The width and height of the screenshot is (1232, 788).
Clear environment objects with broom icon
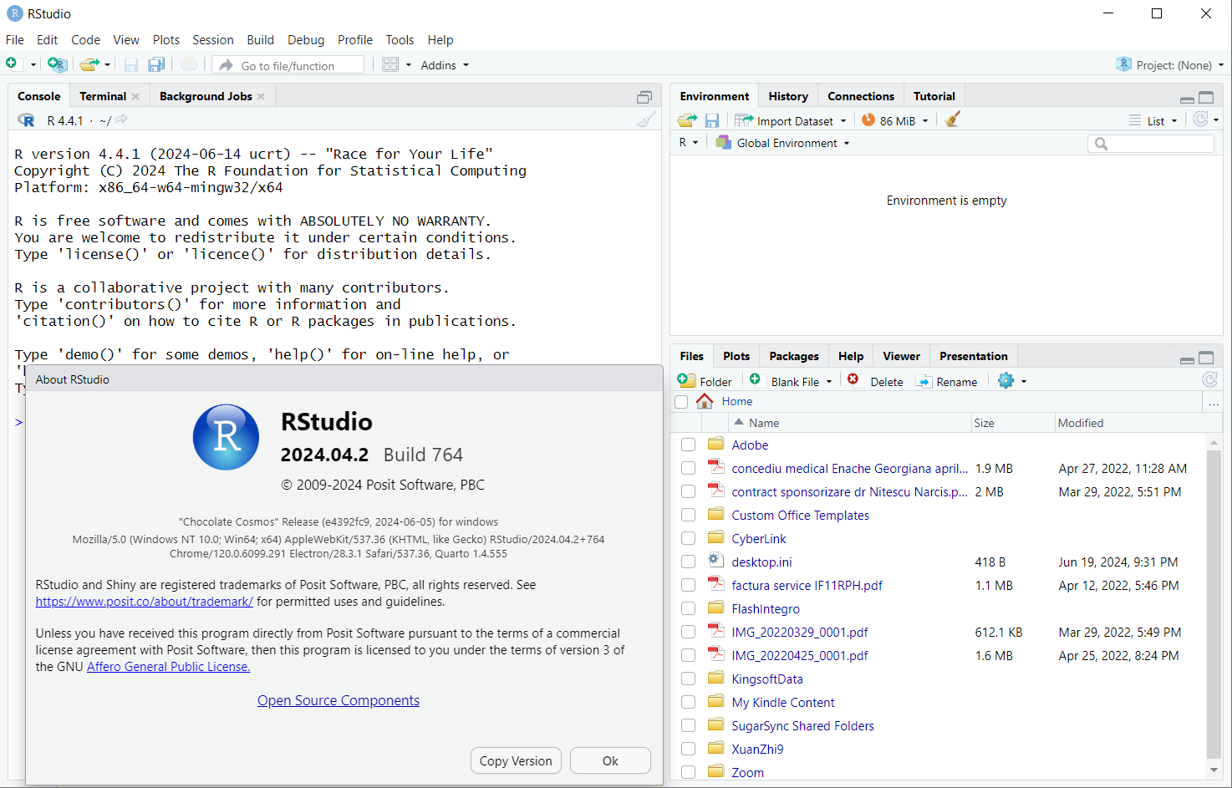click(x=952, y=119)
